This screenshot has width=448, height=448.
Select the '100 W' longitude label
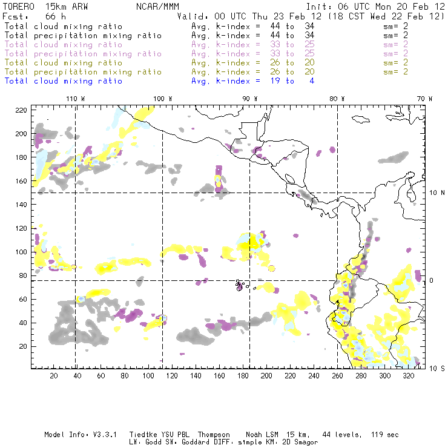click(x=163, y=99)
